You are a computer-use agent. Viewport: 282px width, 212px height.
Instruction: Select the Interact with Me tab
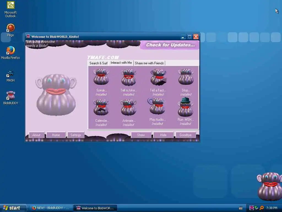pyautogui.click(x=121, y=63)
